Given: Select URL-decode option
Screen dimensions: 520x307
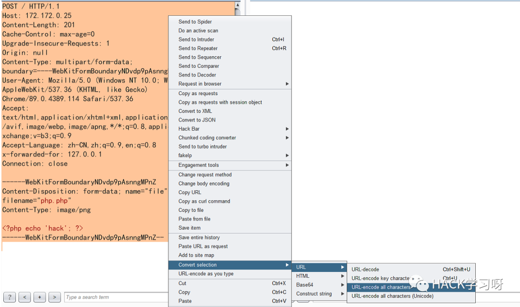Looking at the screenshot, I should 411,270.
